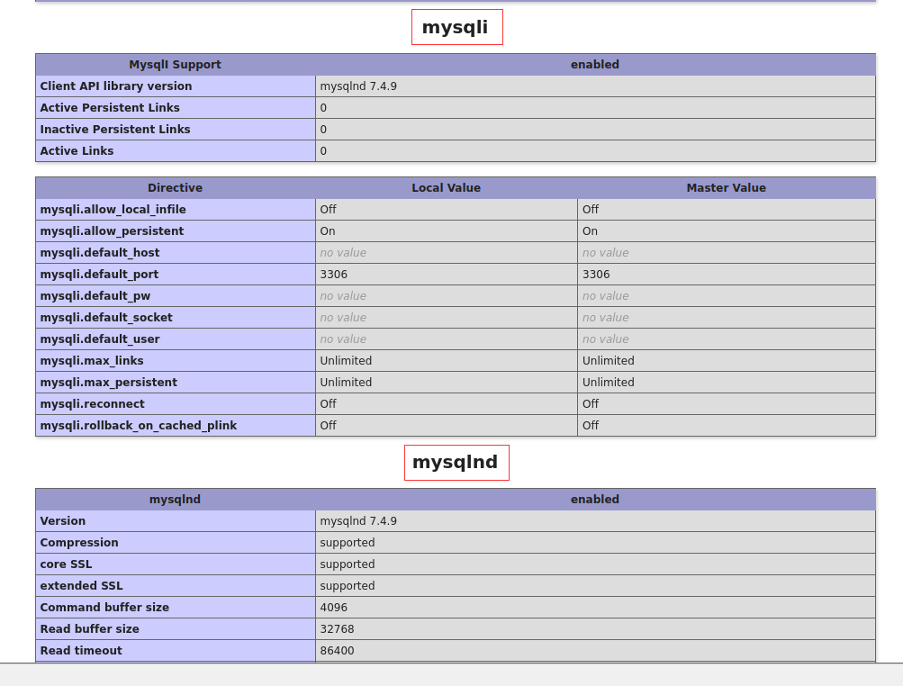Click the Master Value column header
The image size is (903, 686).
coord(726,188)
